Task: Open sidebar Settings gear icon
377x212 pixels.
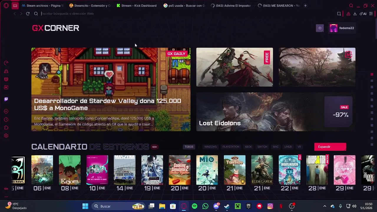Action: pos(6,136)
